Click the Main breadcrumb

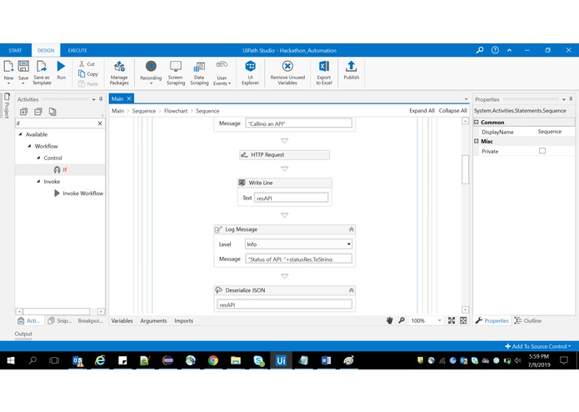[117, 111]
